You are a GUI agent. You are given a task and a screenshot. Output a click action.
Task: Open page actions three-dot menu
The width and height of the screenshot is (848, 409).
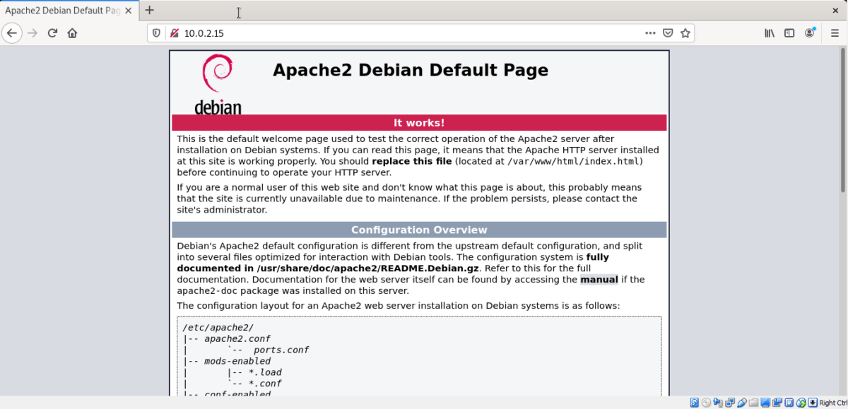pyautogui.click(x=650, y=33)
